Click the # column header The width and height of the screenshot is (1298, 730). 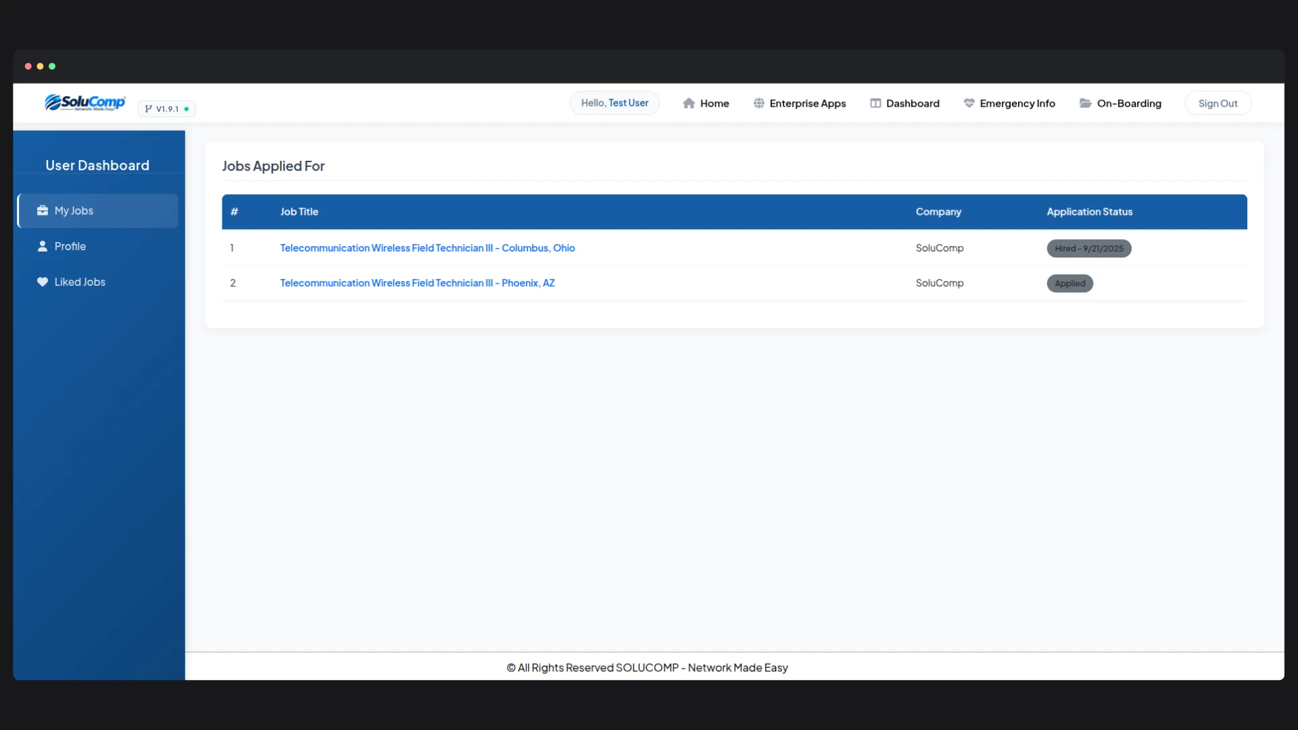tap(234, 212)
